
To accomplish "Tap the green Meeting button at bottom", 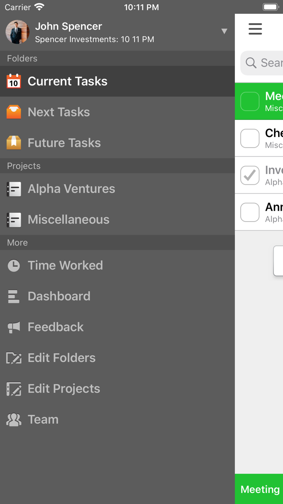I will 260,489.
